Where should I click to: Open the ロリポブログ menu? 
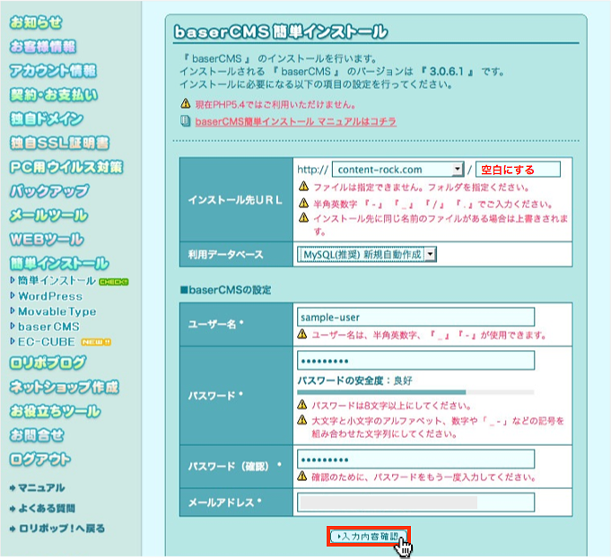point(48,363)
